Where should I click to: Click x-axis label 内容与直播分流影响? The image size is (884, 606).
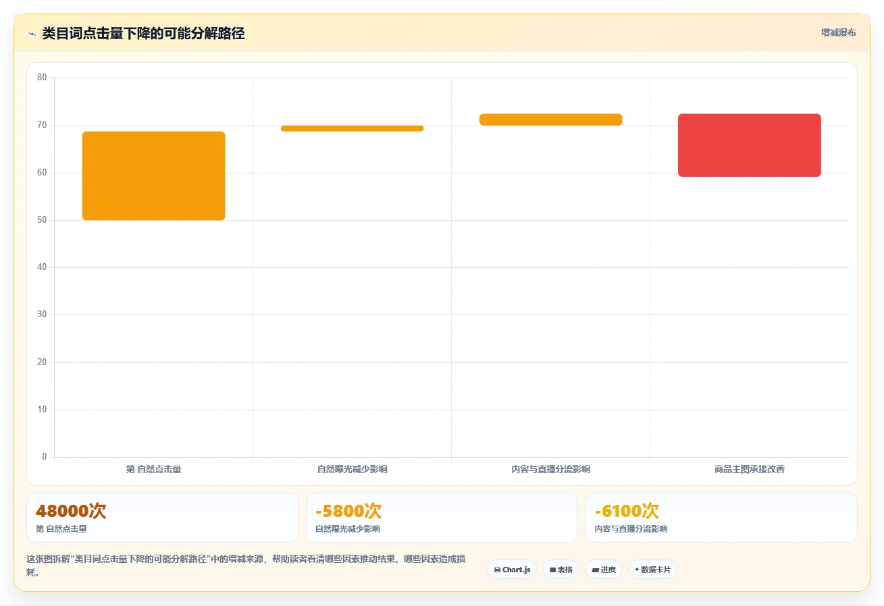(x=550, y=469)
